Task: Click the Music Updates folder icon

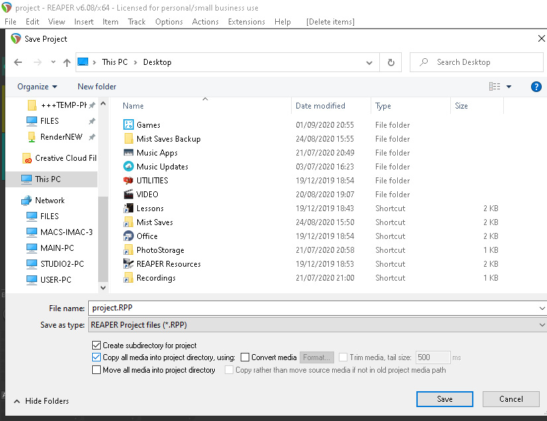Action: (x=129, y=166)
